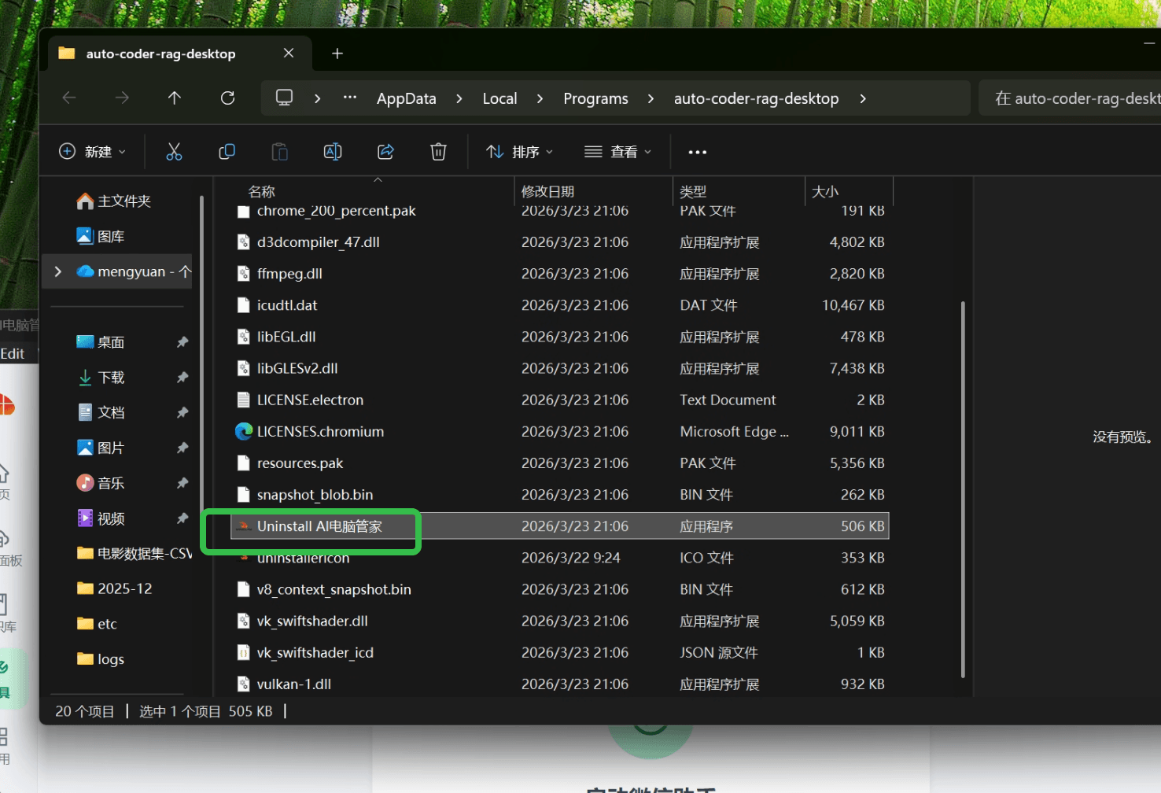Unpin 下载 from quick access
Viewport: 1161px width, 793px height.
tap(182, 378)
